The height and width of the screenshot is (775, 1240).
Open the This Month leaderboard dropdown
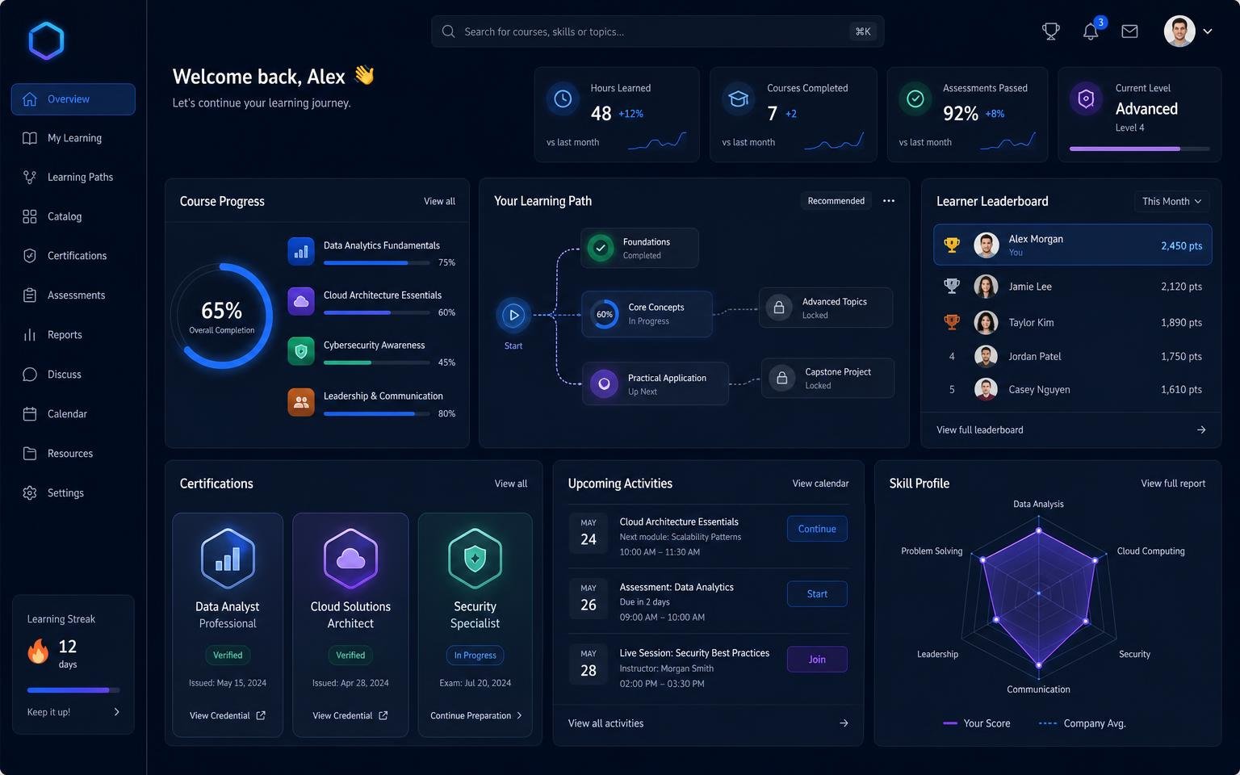tap(1171, 201)
